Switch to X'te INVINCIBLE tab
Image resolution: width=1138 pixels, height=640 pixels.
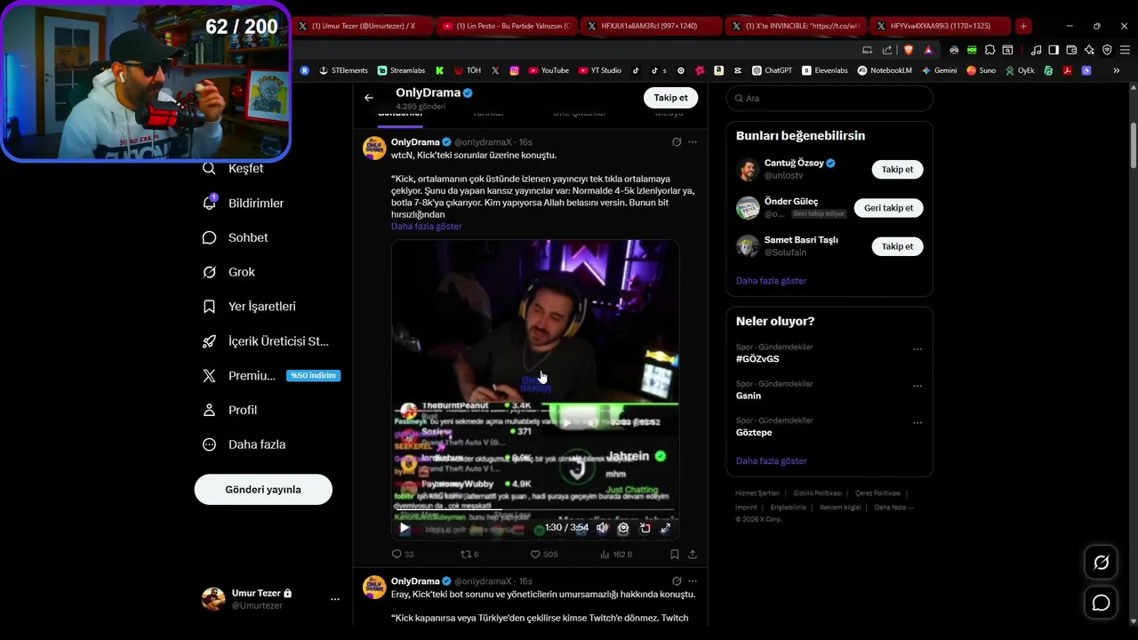point(795,26)
